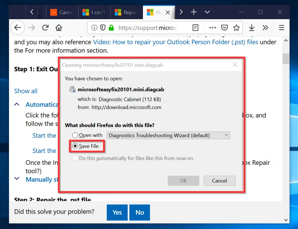298x229 pixels.
Task: Reload the page with refresh icon
Action: coord(45,28)
